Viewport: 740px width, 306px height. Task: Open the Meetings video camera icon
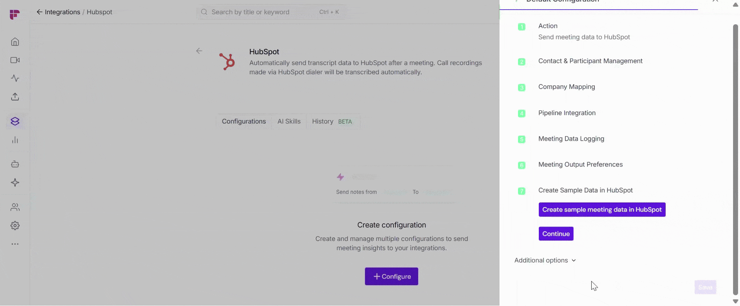15,60
